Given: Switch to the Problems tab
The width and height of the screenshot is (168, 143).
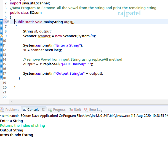Looking at the screenshot, I should coord(12,110).
